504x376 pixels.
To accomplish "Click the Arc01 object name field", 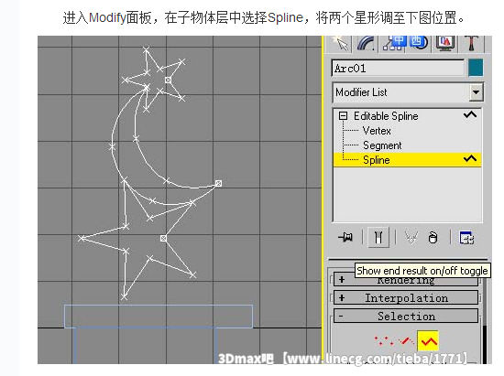I will coord(398,69).
